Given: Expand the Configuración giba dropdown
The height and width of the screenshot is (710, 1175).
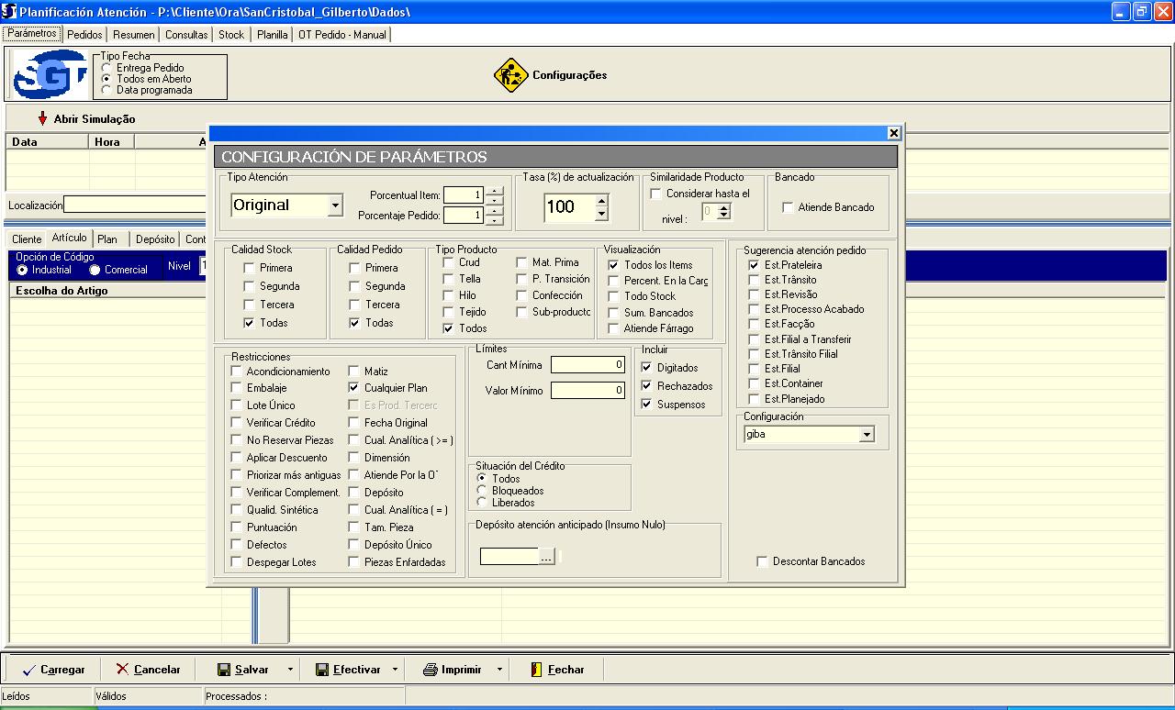Looking at the screenshot, I should coord(867,435).
